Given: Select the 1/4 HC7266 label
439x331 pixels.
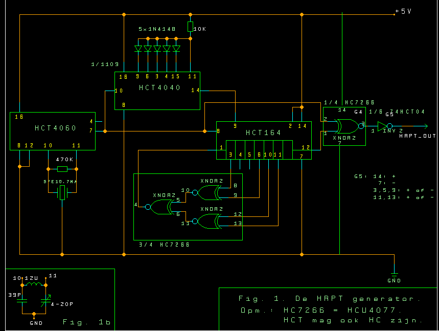Looking at the screenshot, I should (349, 102).
